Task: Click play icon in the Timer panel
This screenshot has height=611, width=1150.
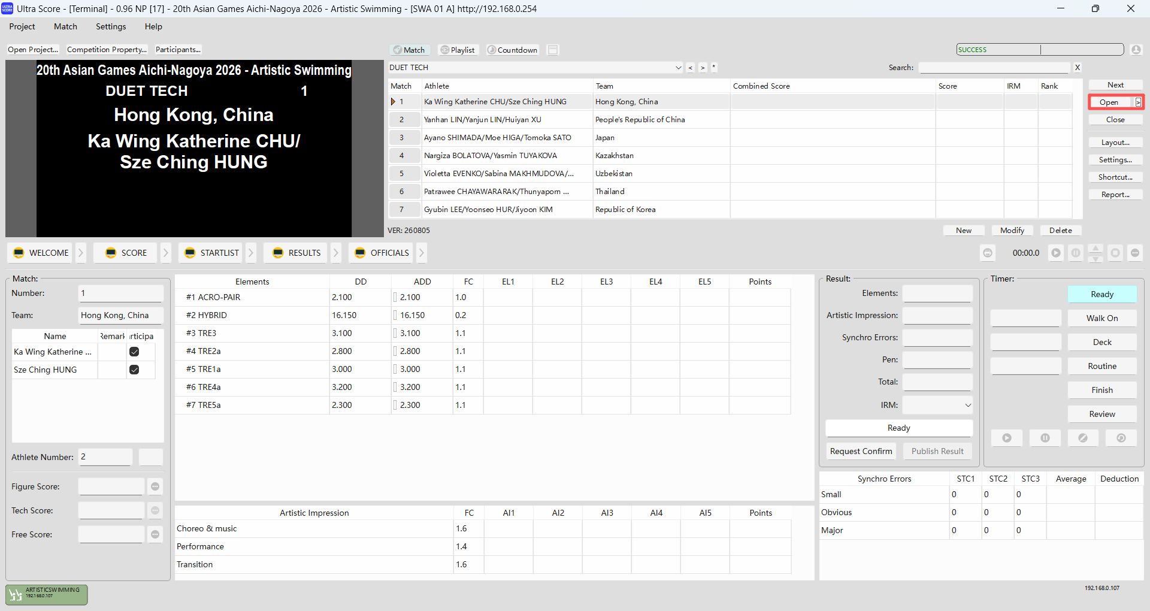Action: 1007,438
